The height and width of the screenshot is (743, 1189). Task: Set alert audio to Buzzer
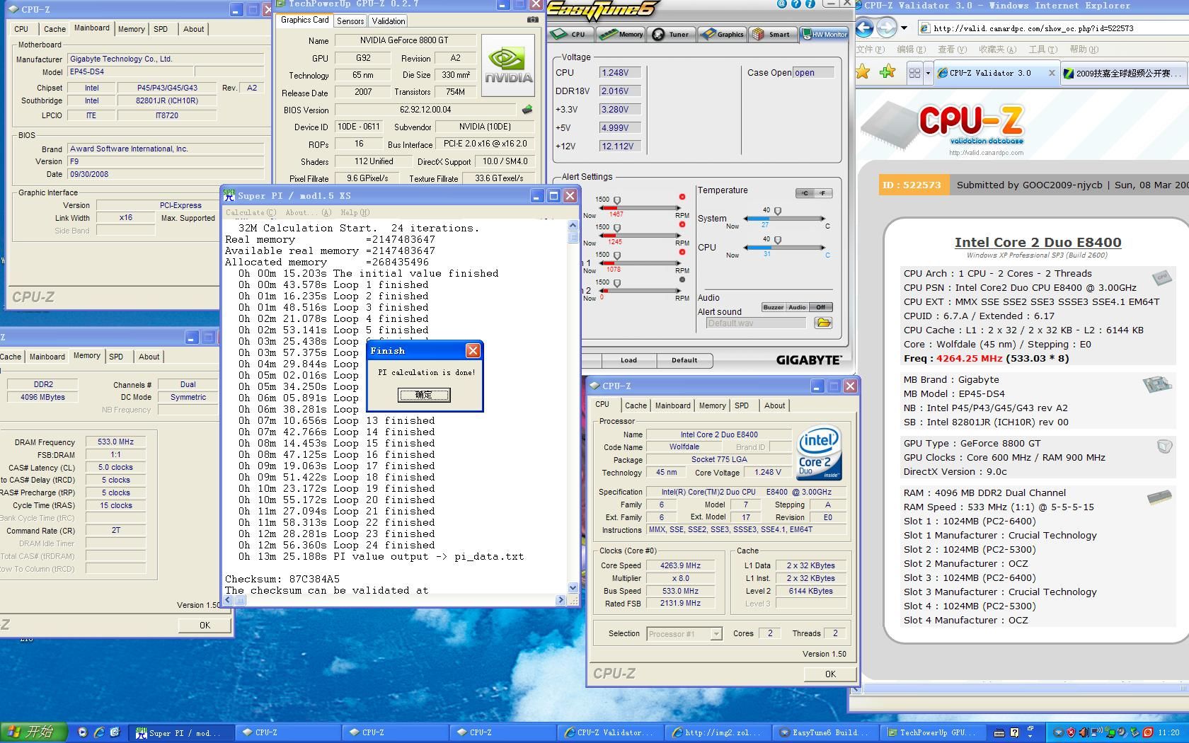(x=774, y=307)
